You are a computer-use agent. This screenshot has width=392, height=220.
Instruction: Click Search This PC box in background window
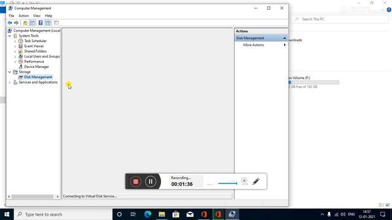pyautogui.click(x=340, y=19)
